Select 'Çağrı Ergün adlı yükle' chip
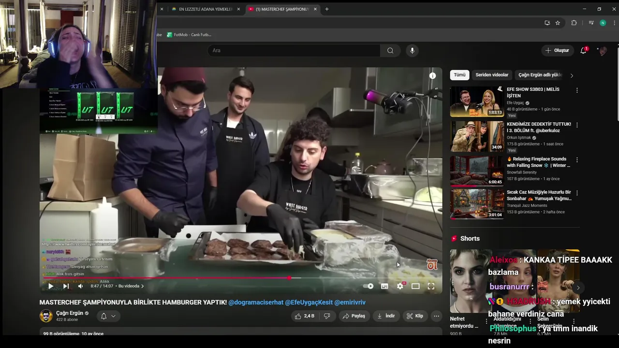The image size is (619, 348). (x=540, y=75)
